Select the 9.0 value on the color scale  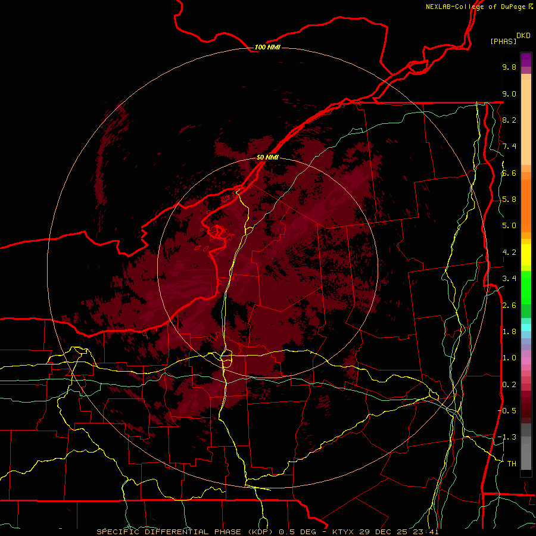509,94
